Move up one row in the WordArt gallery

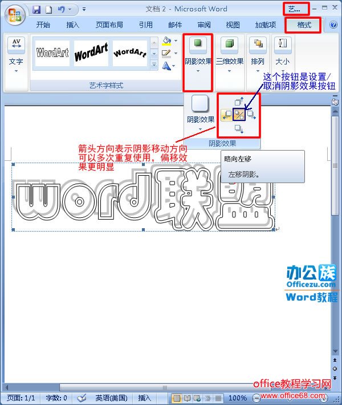(154, 42)
